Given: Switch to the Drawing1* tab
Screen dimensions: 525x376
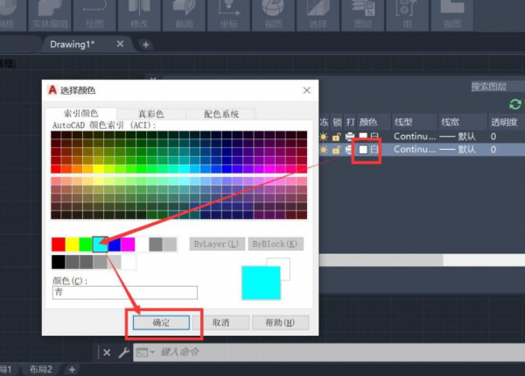Looking at the screenshot, I should click(73, 45).
